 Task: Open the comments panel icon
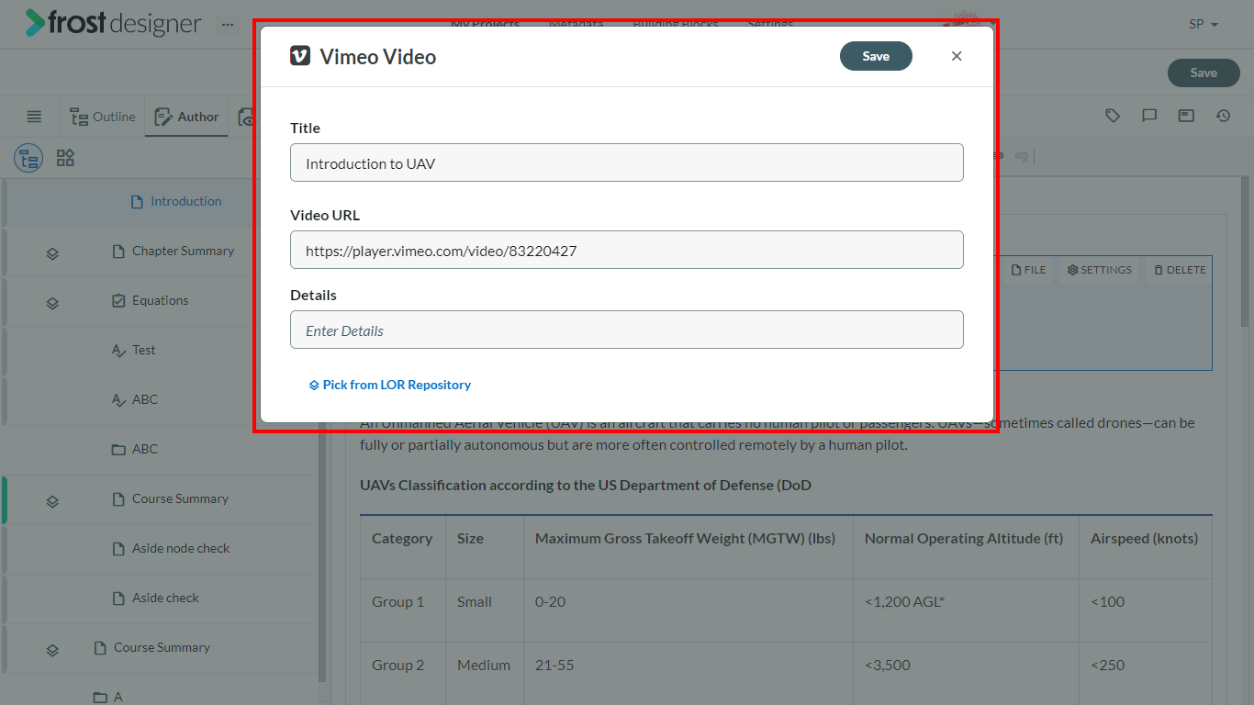point(1149,116)
